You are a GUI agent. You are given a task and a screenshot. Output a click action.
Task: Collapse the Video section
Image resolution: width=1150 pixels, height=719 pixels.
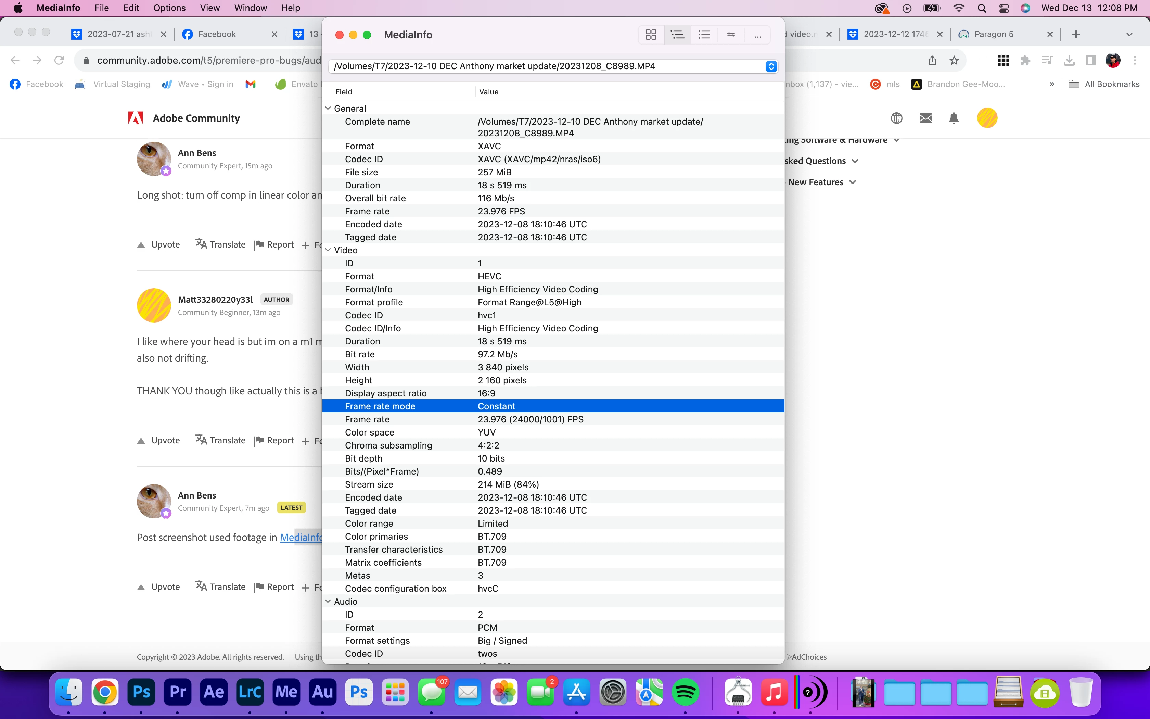pyautogui.click(x=328, y=250)
